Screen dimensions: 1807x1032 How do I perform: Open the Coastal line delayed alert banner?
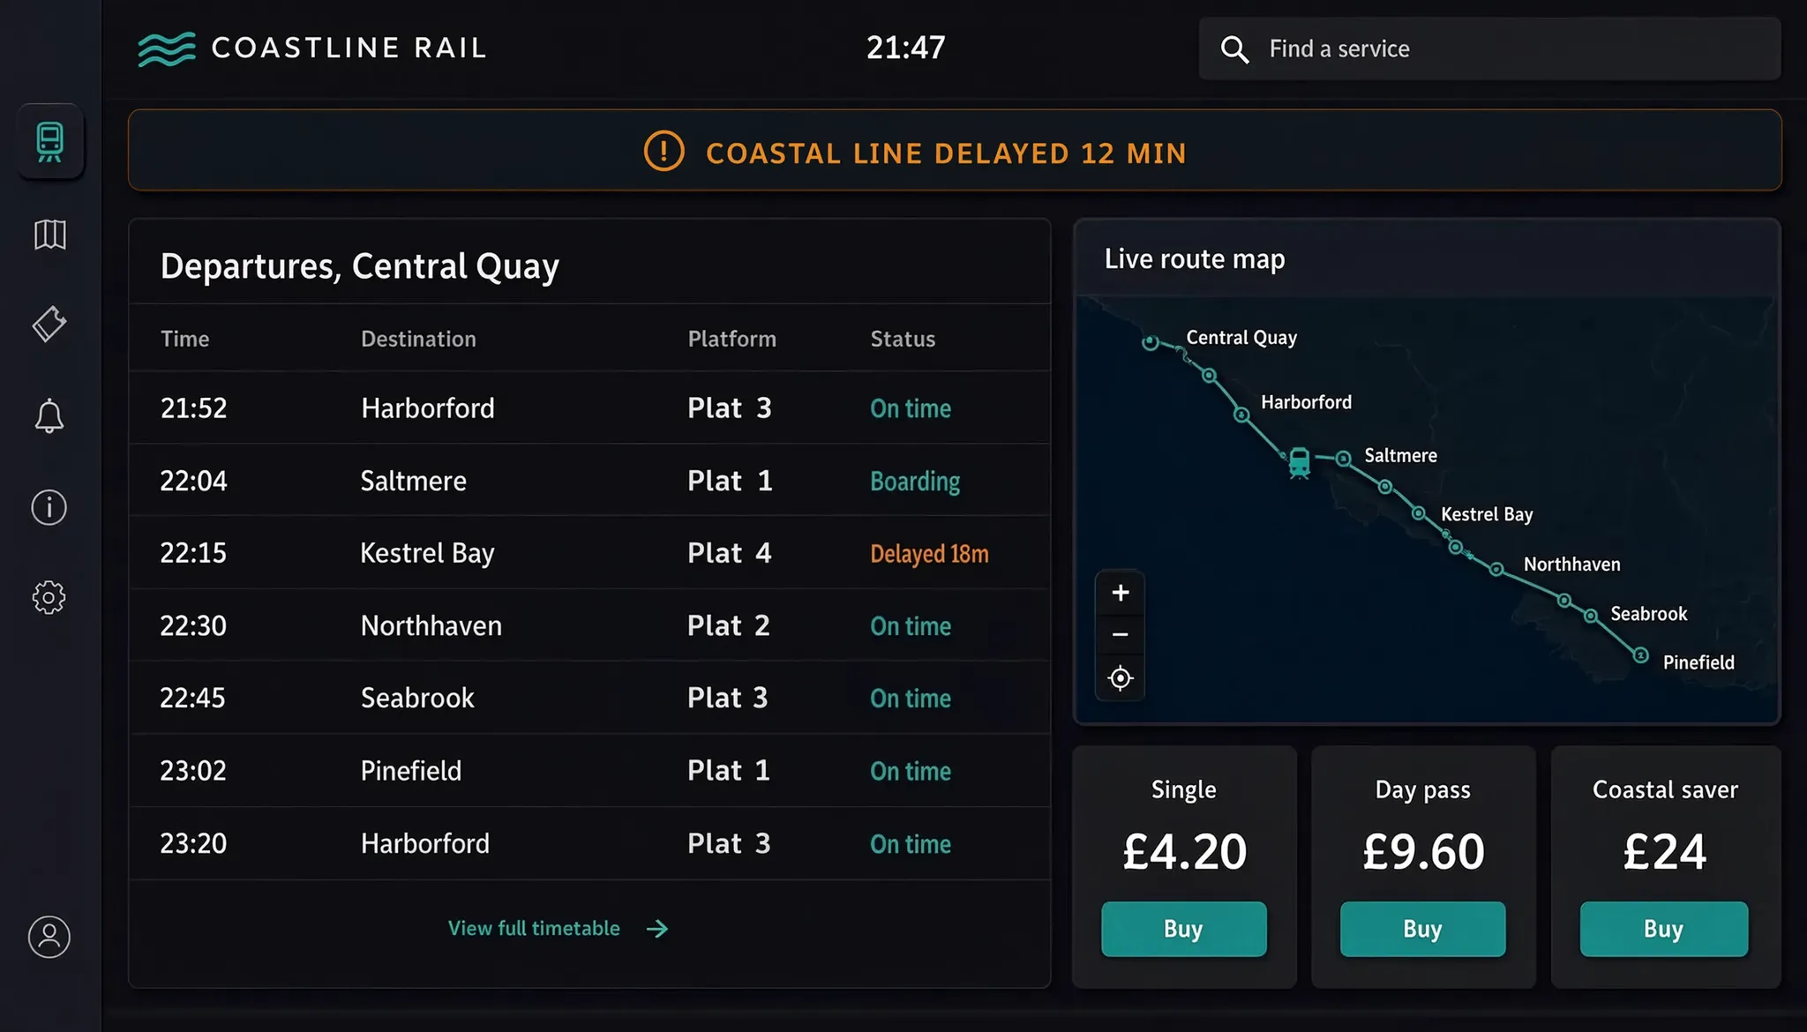pos(955,151)
